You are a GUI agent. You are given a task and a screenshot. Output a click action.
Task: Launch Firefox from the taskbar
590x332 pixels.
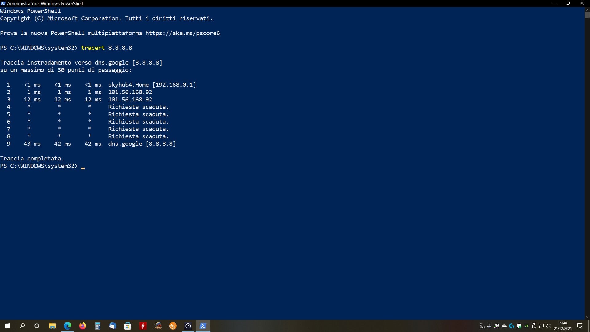coord(82,326)
